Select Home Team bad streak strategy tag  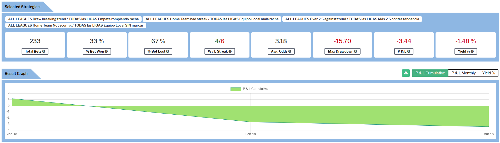point(212,19)
